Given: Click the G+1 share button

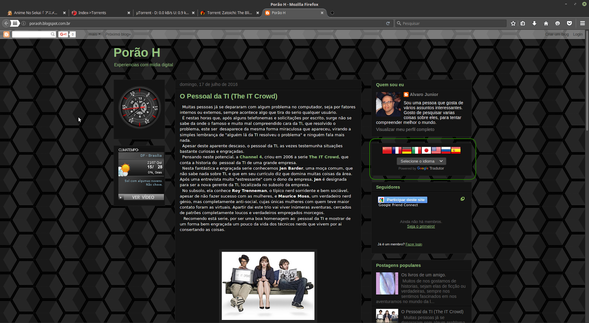Looking at the screenshot, I should coord(63,34).
